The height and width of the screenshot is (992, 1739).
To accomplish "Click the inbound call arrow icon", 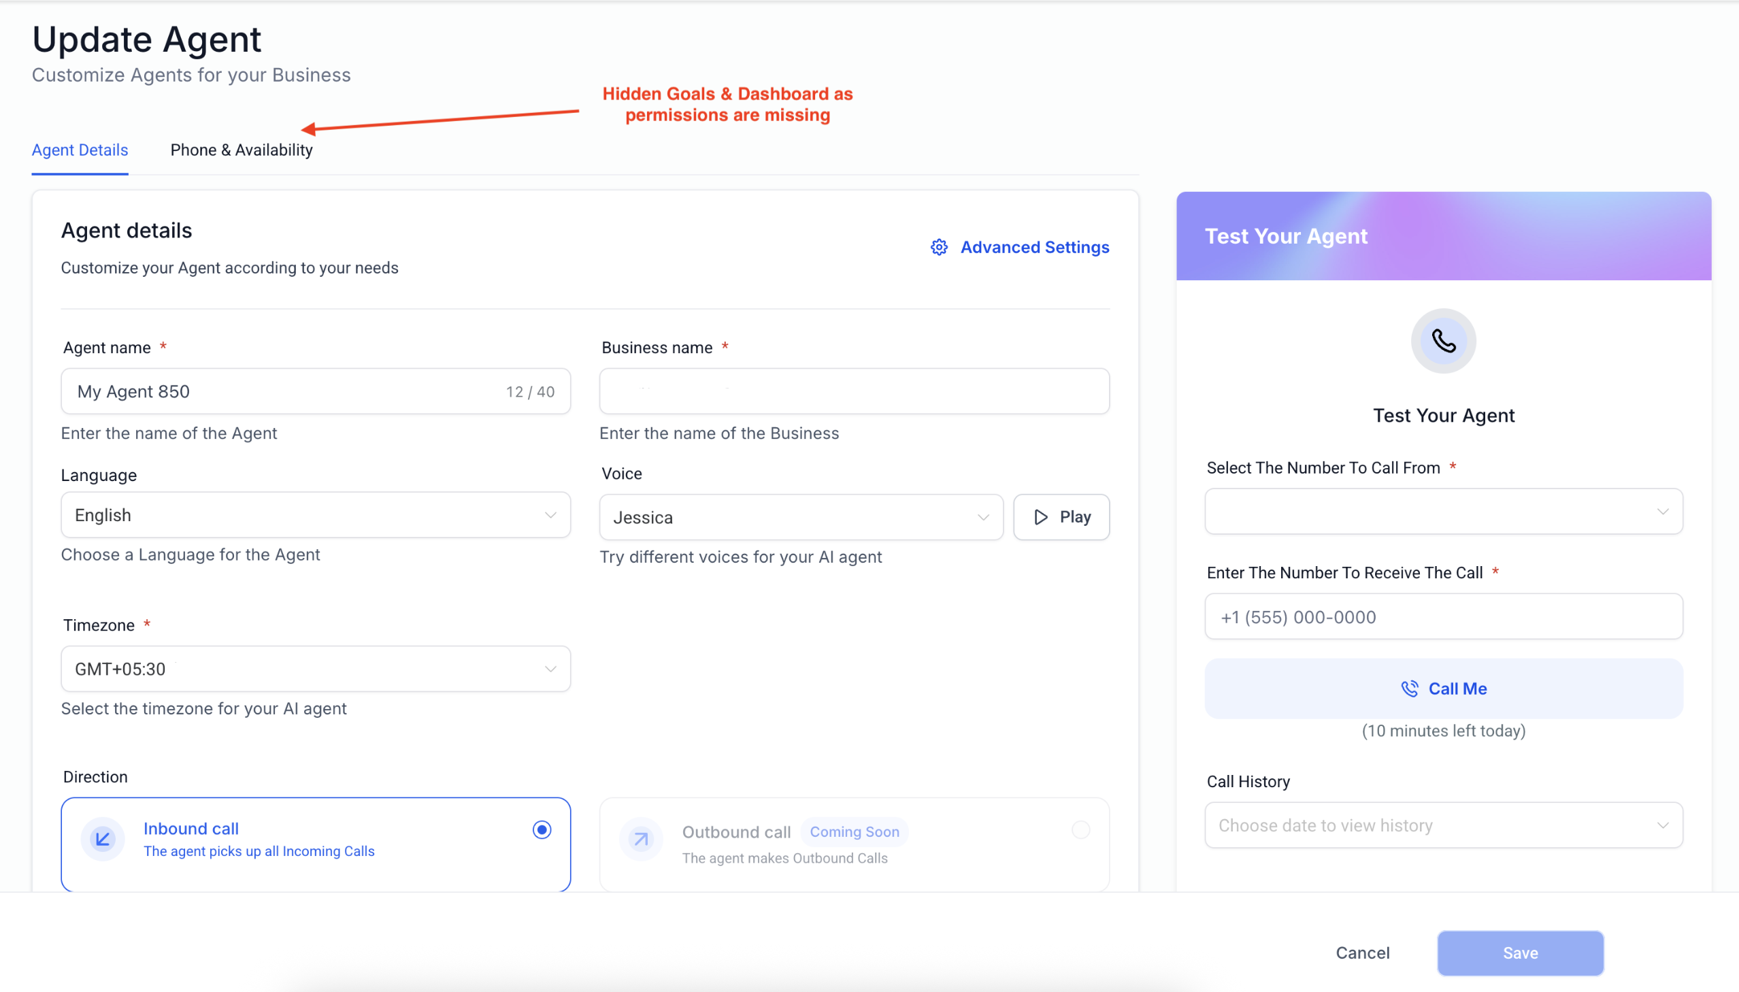I will [x=103, y=839].
